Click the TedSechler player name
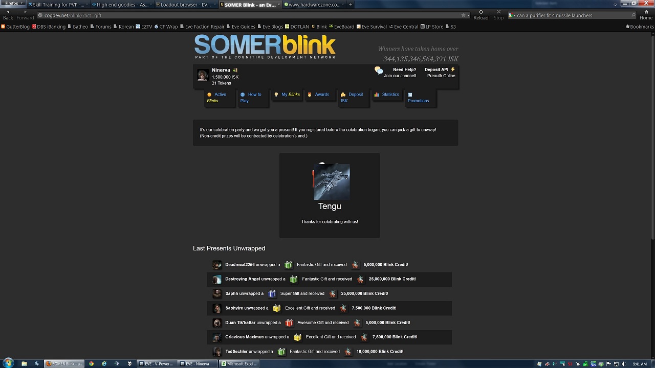 pos(236,352)
